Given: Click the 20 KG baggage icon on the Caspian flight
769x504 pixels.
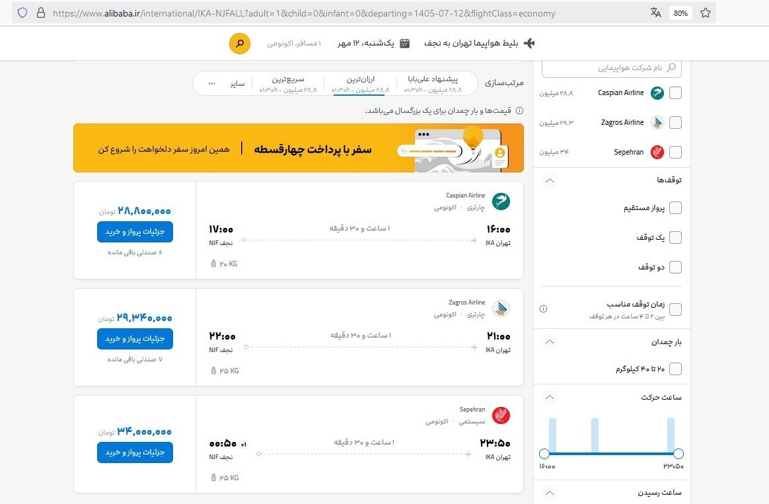Looking at the screenshot, I should [213, 264].
